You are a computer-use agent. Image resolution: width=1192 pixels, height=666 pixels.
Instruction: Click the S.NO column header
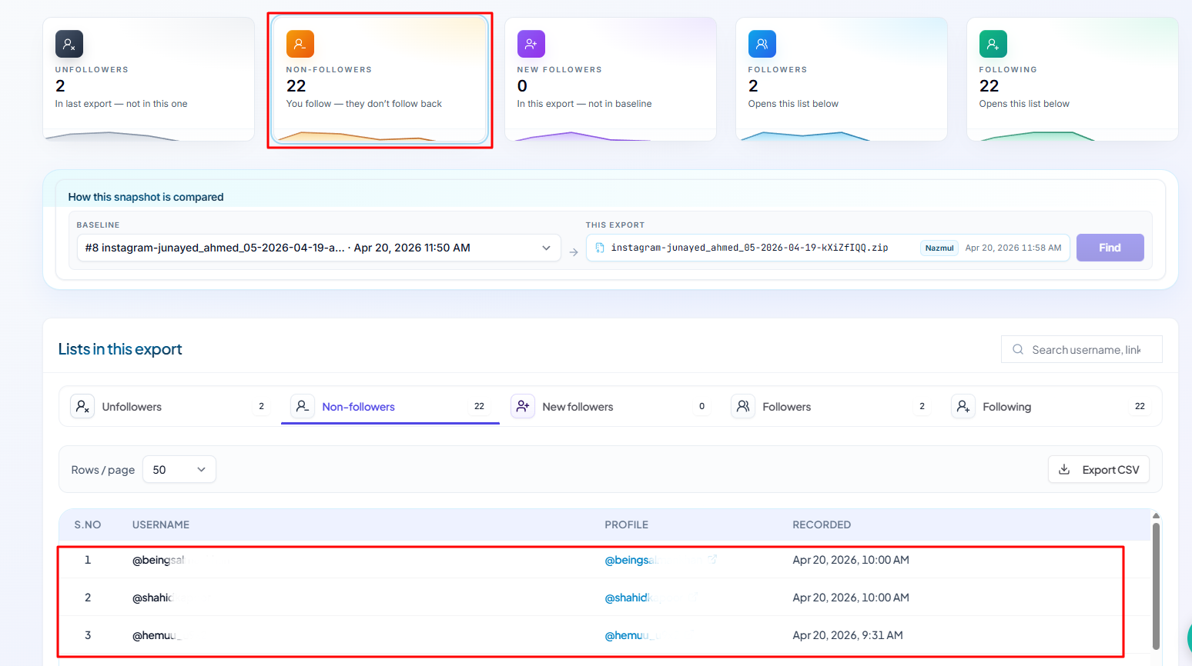point(88,524)
